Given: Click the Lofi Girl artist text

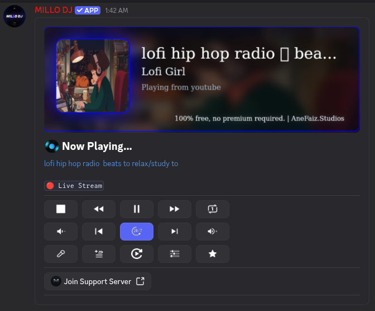Looking at the screenshot, I should click(164, 72).
